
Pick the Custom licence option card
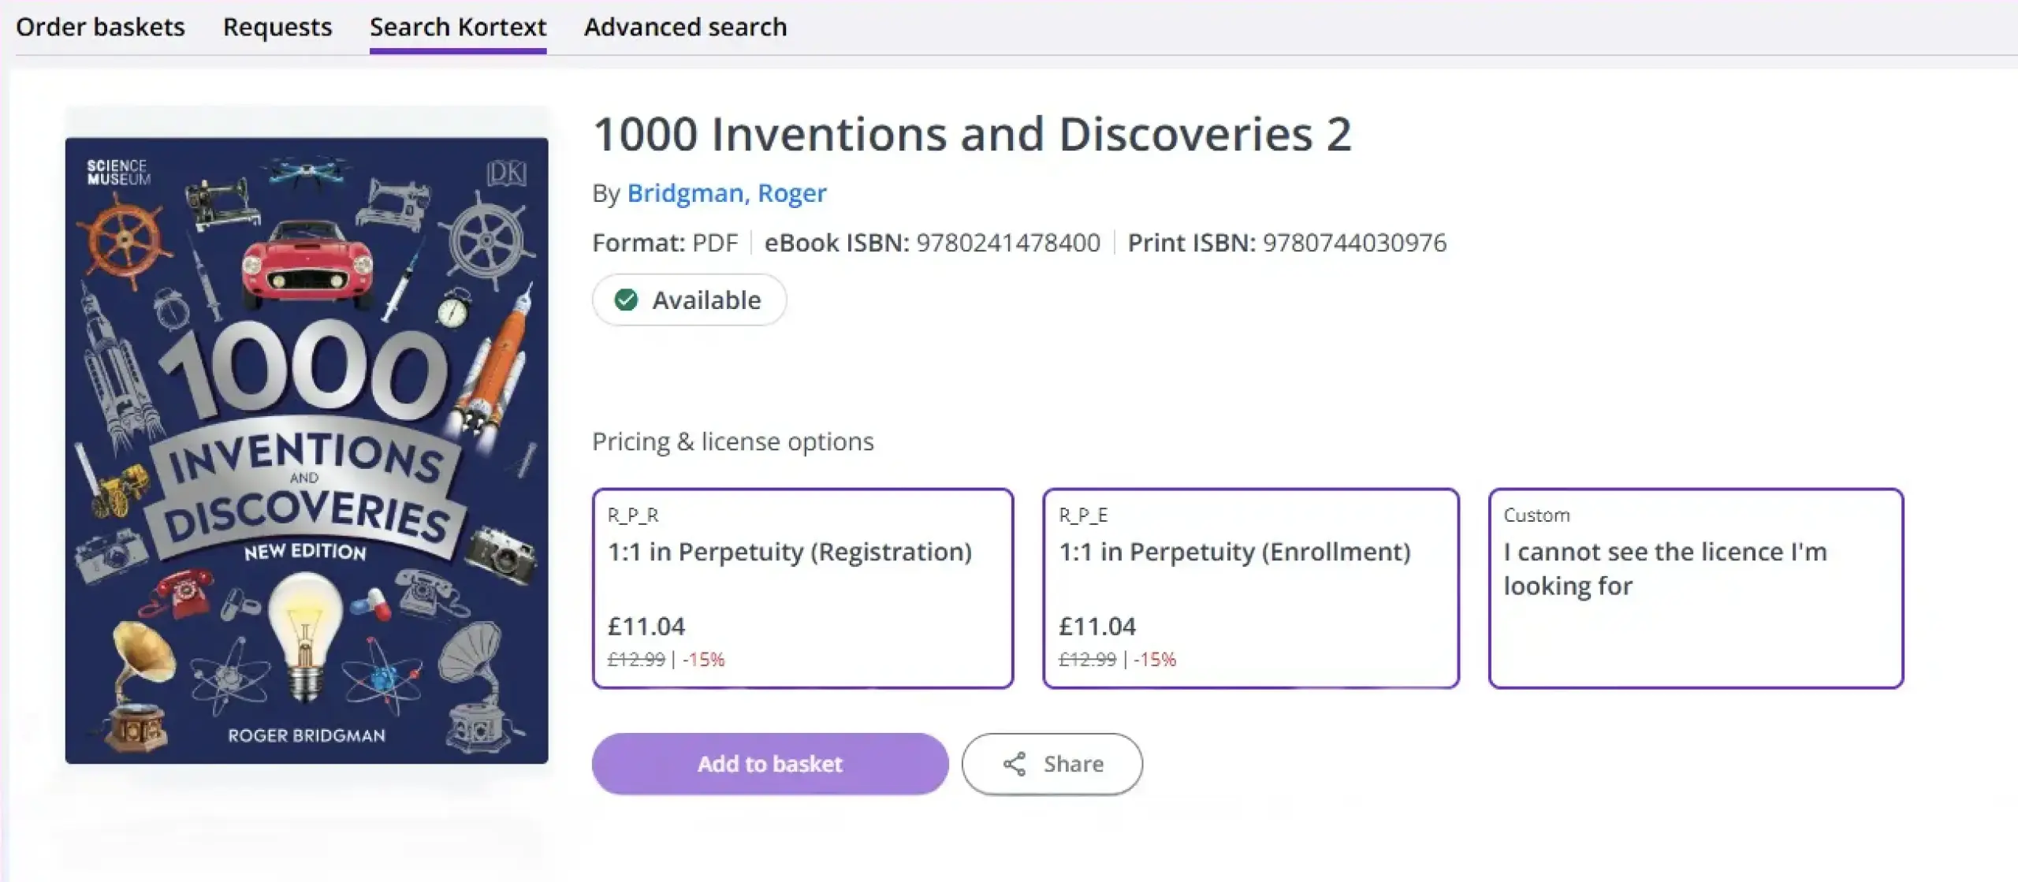1696,587
